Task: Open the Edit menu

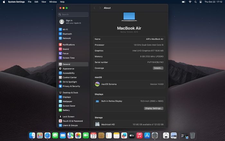Action: pyautogui.click(x=36, y=2)
